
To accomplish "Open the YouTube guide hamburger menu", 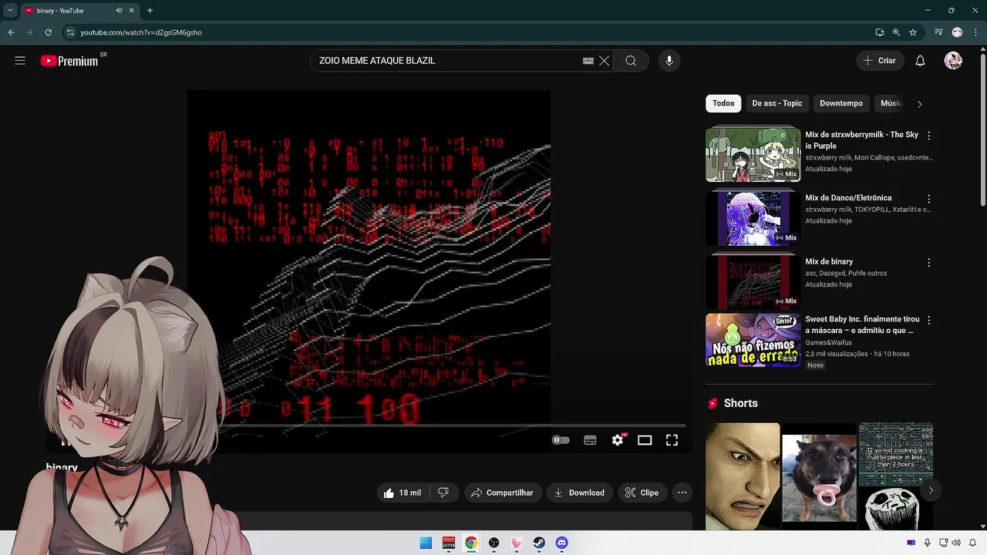I will pyautogui.click(x=20, y=61).
